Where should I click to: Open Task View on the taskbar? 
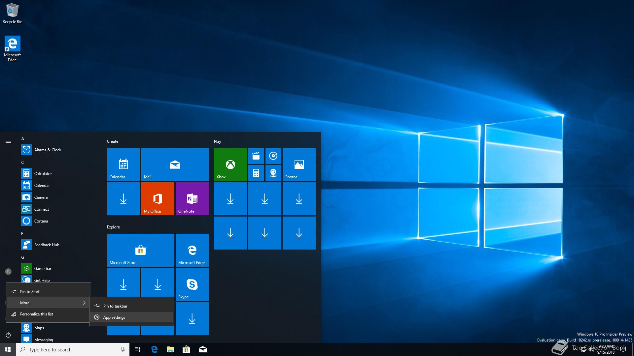pos(137,349)
